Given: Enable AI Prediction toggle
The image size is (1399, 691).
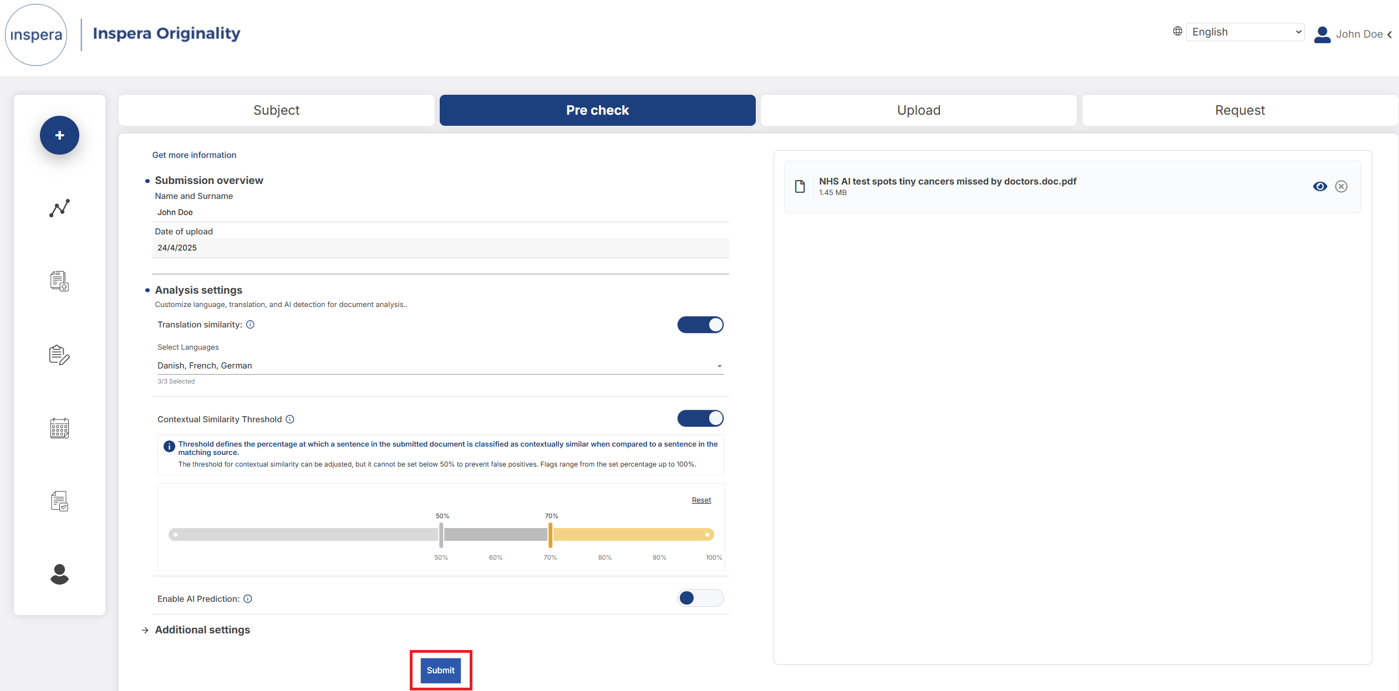Looking at the screenshot, I should tap(700, 598).
